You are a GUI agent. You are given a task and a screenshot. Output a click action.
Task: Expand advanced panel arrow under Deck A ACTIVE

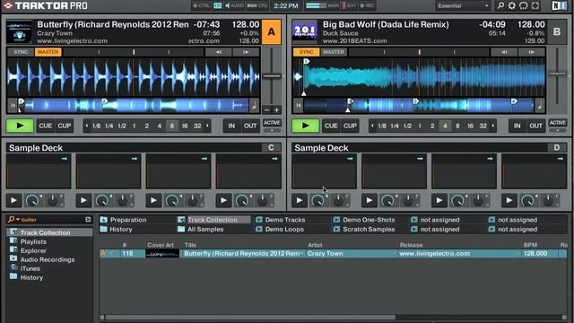(x=272, y=130)
